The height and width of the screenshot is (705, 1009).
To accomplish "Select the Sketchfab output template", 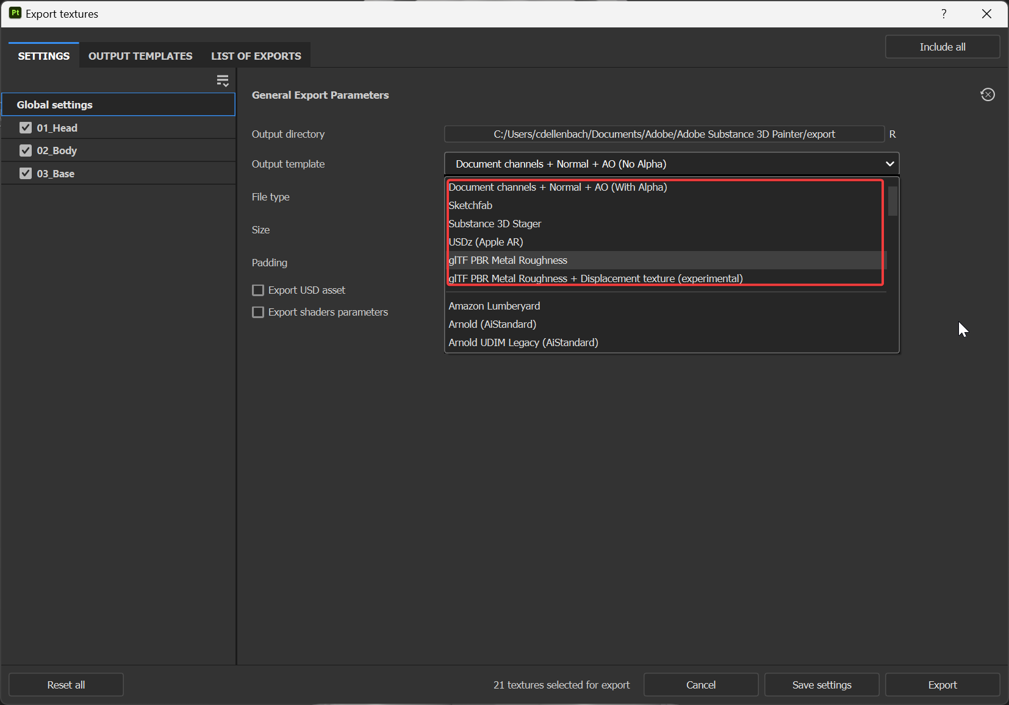I will 470,205.
